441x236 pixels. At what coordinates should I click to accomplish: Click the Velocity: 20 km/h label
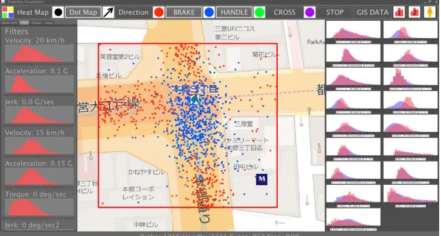pos(35,40)
